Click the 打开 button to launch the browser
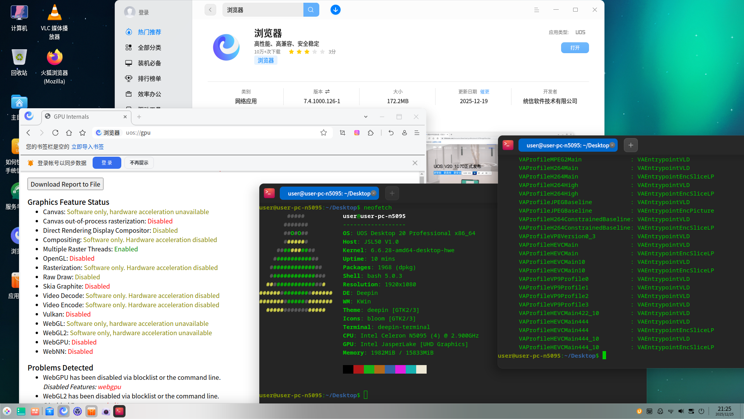The height and width of the screenshot is (419, 744). pyautogui.click(x=575, y=47)
